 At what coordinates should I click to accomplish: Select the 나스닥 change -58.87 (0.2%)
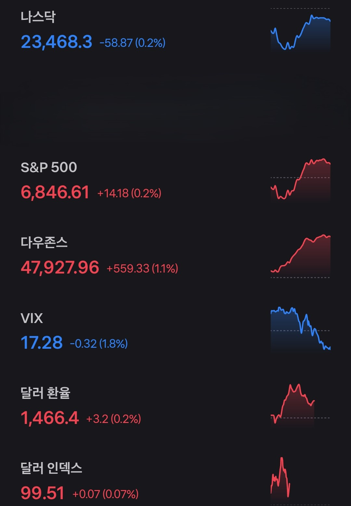(132, 43)
